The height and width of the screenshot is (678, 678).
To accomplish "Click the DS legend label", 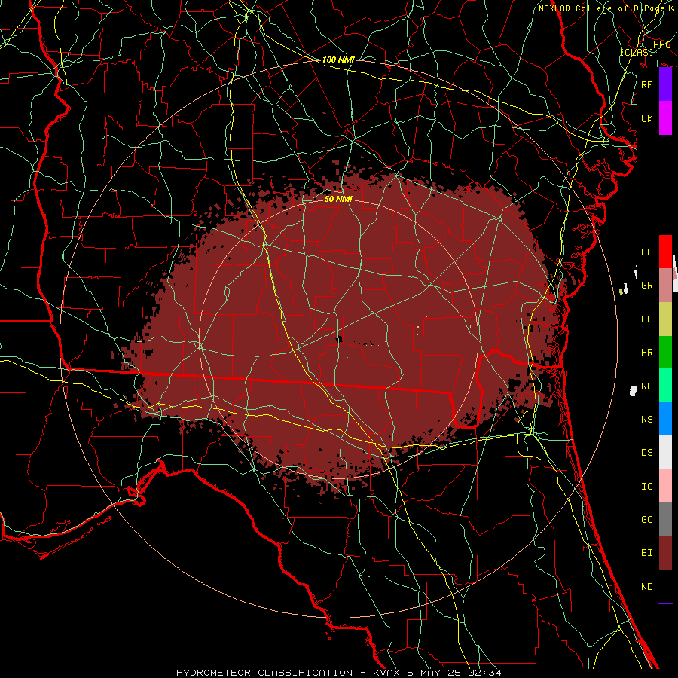I will pos(647,453).
